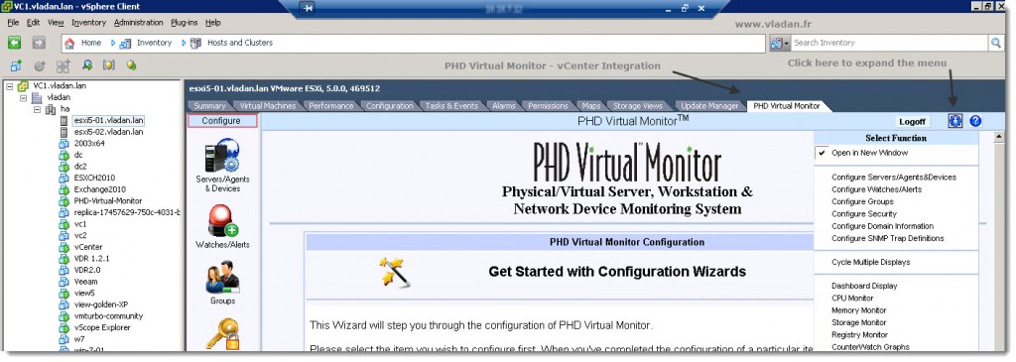Viewport: 1016px width, 362px height.
Task: Open the Administration menu
Action: pos(138,23)
